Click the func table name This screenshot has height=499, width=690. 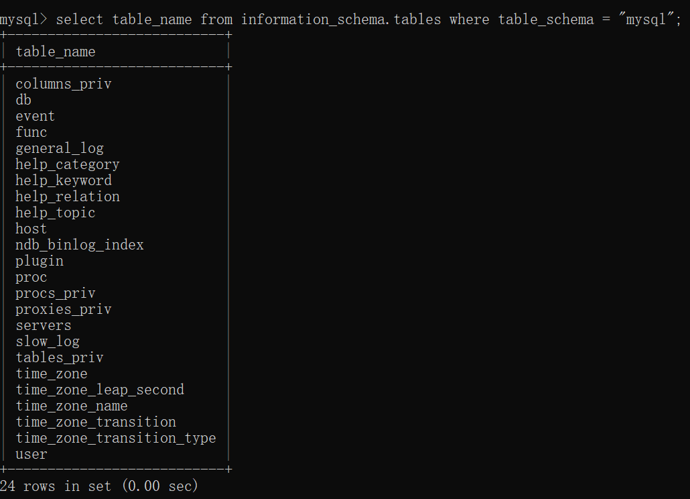[x=31, y=132]
